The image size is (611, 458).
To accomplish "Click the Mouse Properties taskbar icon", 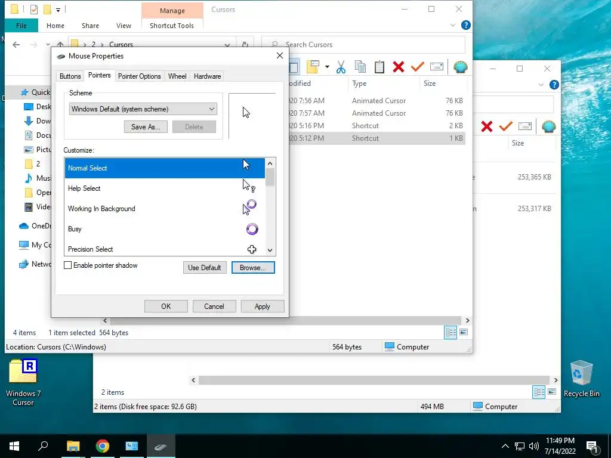I will pyautogui.click(x=161, y=446).
